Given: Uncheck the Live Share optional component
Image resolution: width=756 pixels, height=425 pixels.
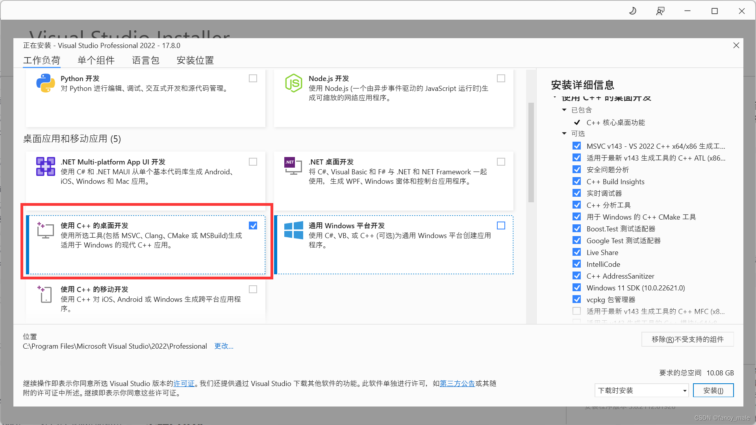Looking at the screenshot, I should (577, 252).
